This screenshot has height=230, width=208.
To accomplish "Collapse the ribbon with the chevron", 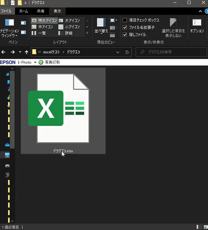I will point(200,11).
